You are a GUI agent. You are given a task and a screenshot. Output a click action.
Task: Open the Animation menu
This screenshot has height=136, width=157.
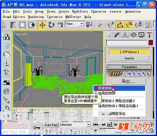pos(133,11)
